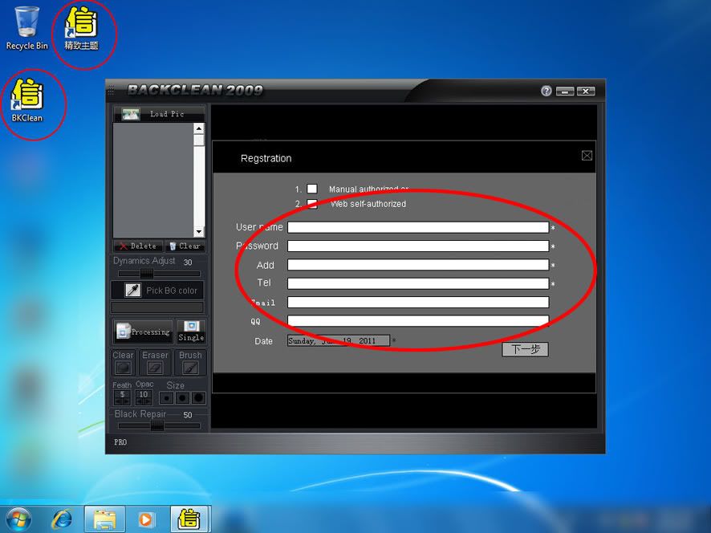The width and height of the screenshot is (711, 533).
Task: Check Web self-authorized option
Action: pyautogui.click(x=312, y=204)
